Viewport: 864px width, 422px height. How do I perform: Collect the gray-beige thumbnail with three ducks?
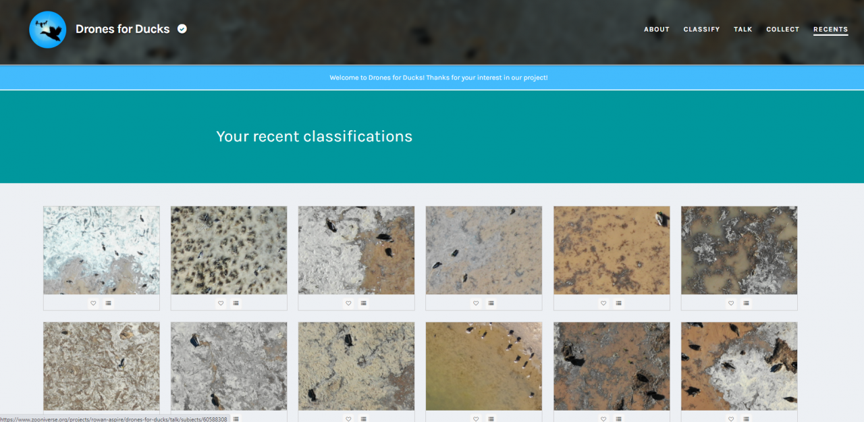tap(491, 303)
